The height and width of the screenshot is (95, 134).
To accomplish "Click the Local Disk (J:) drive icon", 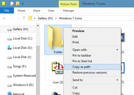I will tap(10, 58).
